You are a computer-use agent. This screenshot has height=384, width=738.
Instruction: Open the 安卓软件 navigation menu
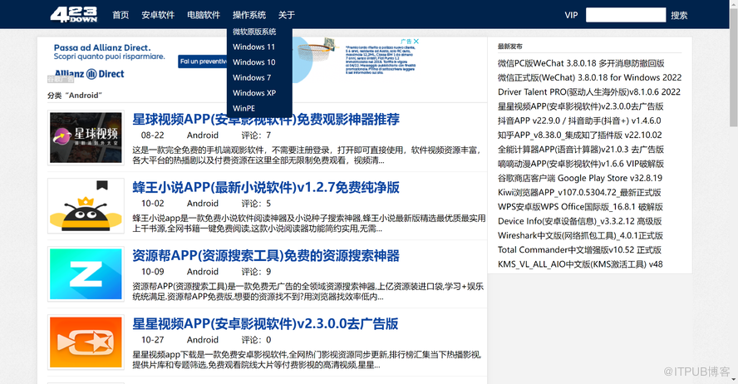tap(158, 15)
